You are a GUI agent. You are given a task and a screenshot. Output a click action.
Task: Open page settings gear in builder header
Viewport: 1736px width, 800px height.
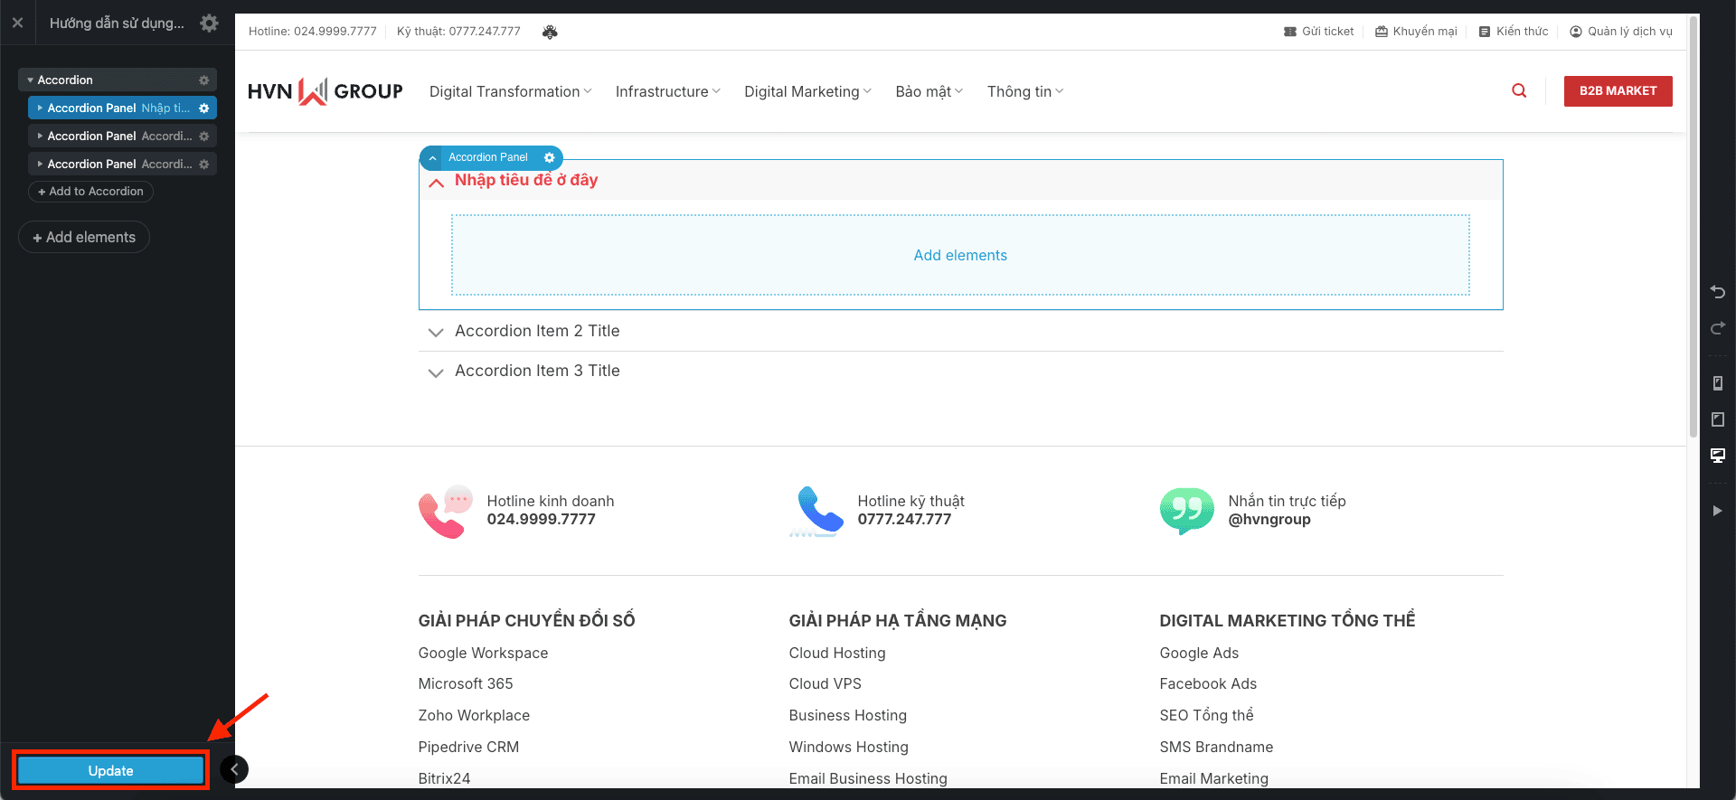click(209, 24)
